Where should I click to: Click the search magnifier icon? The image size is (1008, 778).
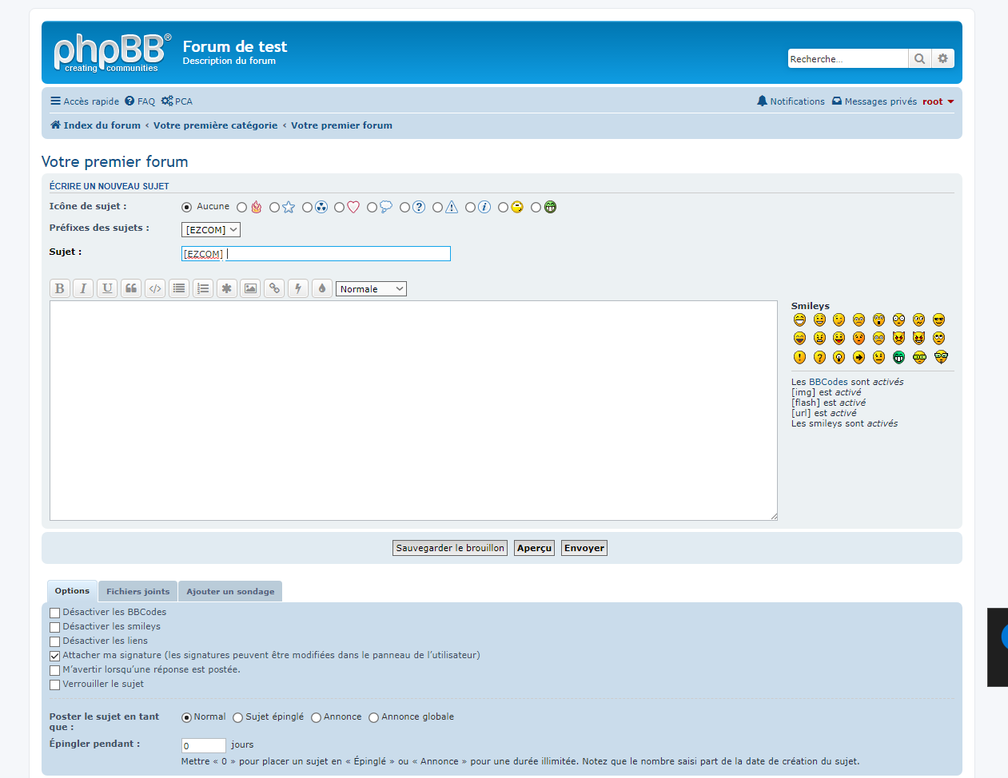919,58
